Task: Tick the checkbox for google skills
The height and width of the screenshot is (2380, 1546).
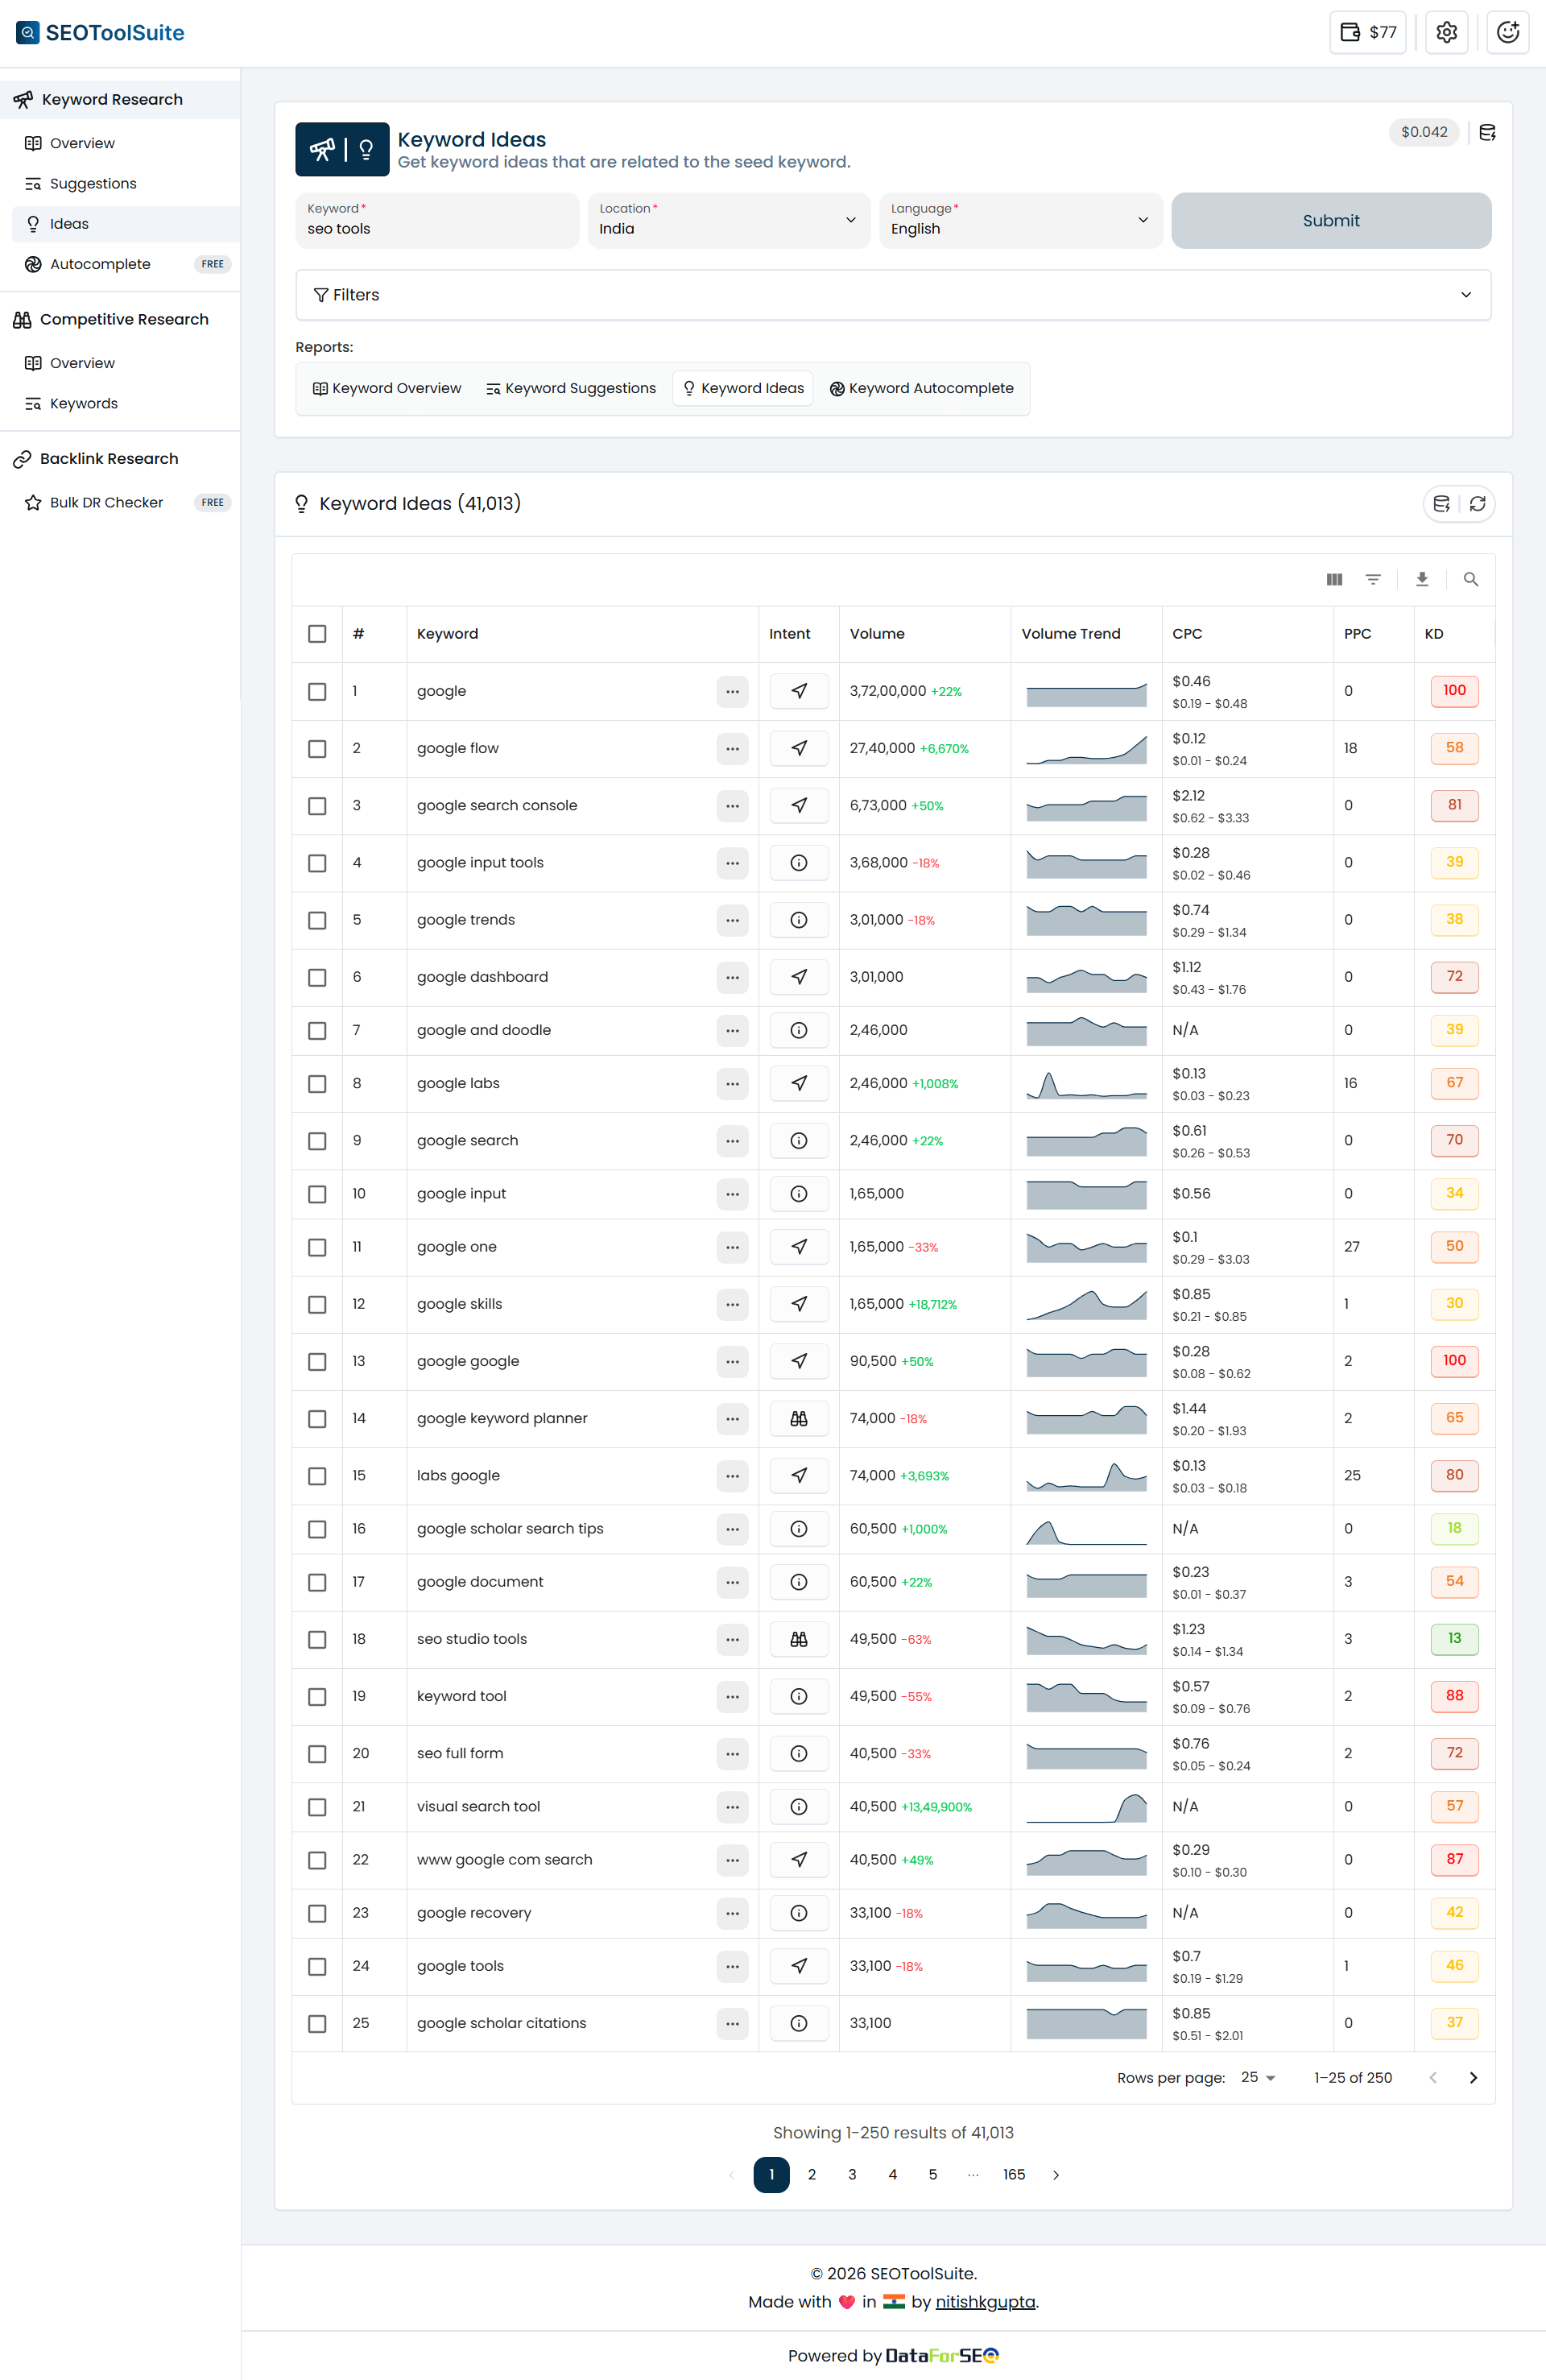Action: (317, 1305)
